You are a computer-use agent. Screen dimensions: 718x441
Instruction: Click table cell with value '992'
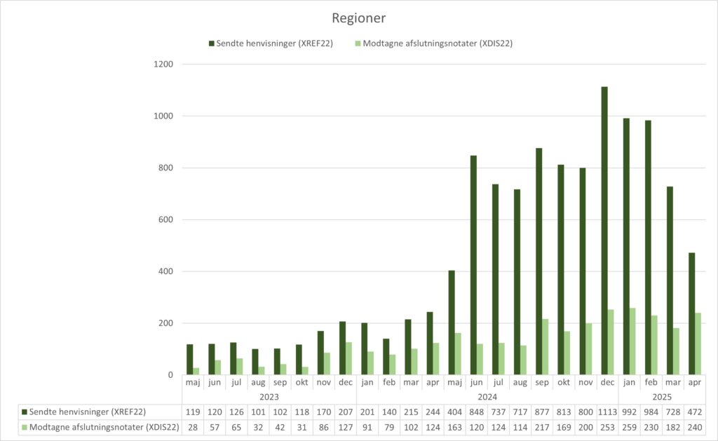[629, 412]
